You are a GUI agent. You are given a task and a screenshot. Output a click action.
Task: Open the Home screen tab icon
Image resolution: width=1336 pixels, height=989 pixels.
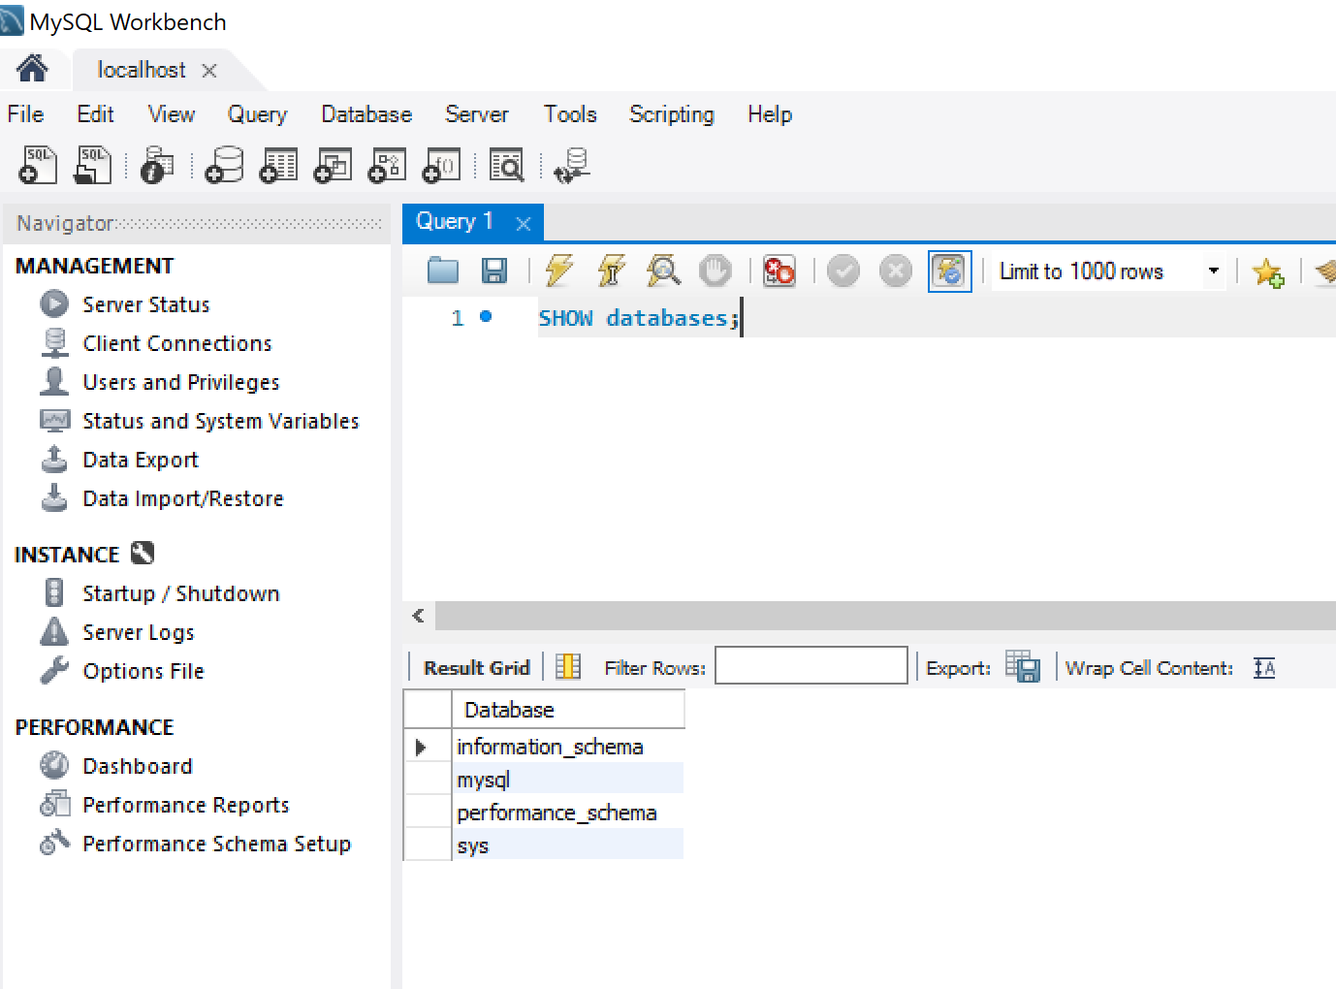click(32, 69)
